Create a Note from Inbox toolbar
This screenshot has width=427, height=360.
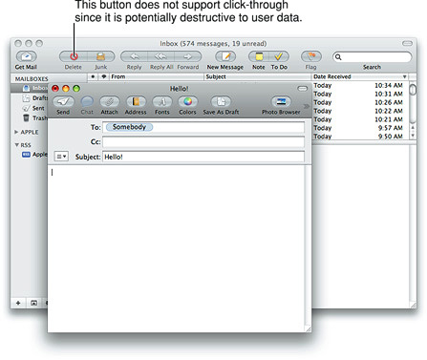pyautogui.click(x=259, y=56)
